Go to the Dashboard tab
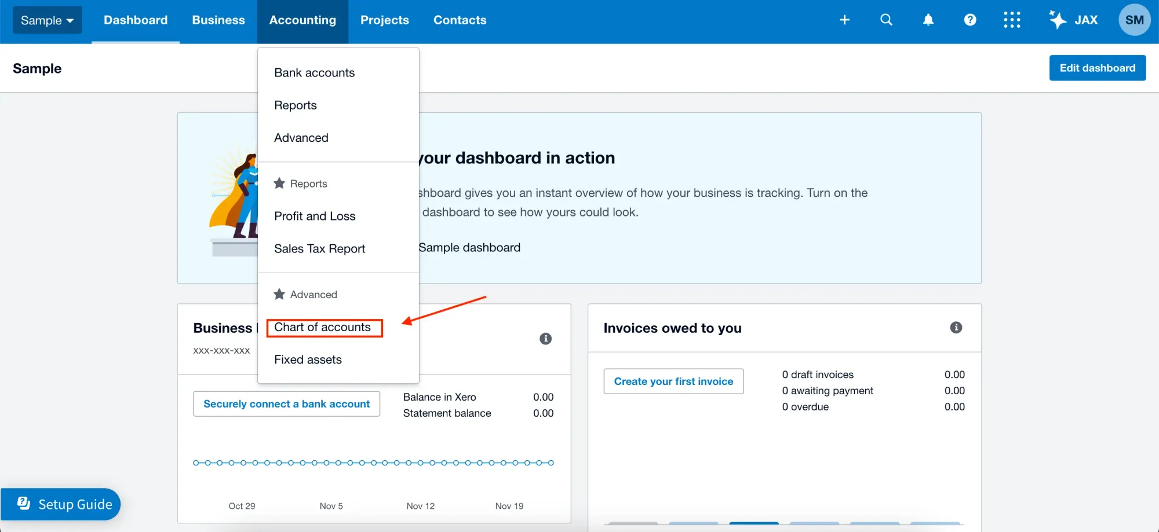 [x=136, y=20]
